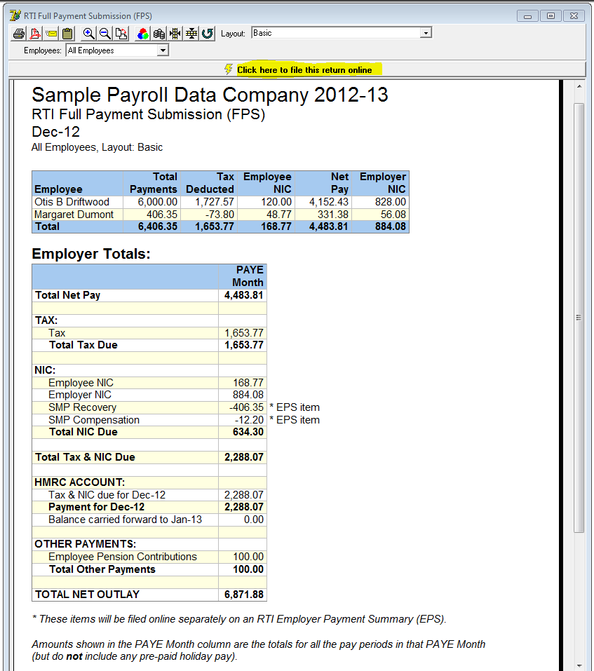Viewport: 594px width, 671px height.
Task: Adjust column widths icon
Action: 175,34
